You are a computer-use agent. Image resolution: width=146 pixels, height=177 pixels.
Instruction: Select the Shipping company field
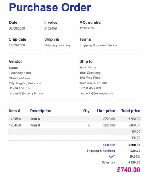(x=57, y=45)
